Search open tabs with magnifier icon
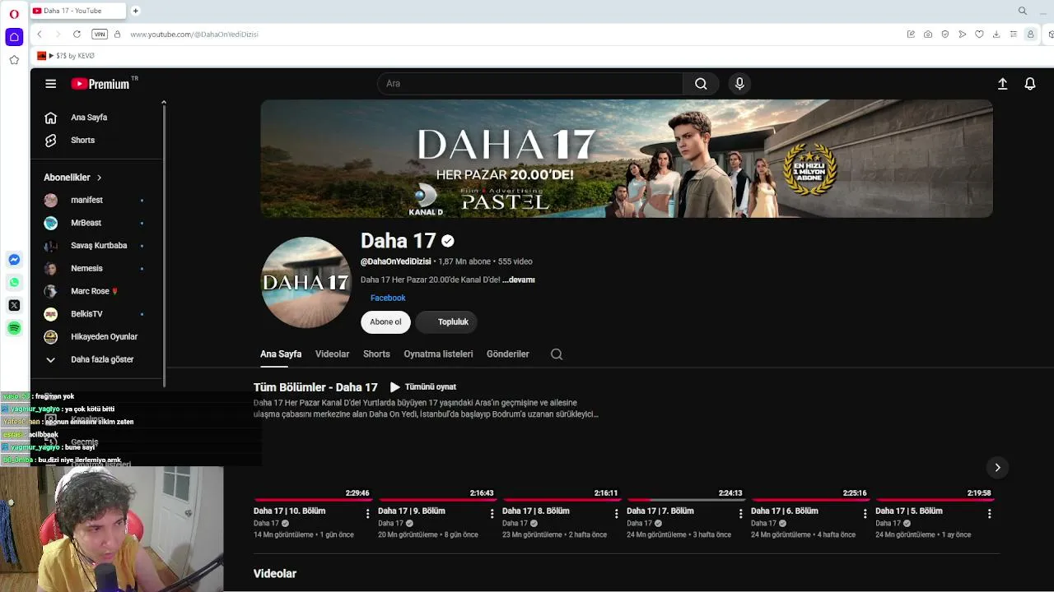Viewport: 1054px width, 592px height. [1023, 11]
